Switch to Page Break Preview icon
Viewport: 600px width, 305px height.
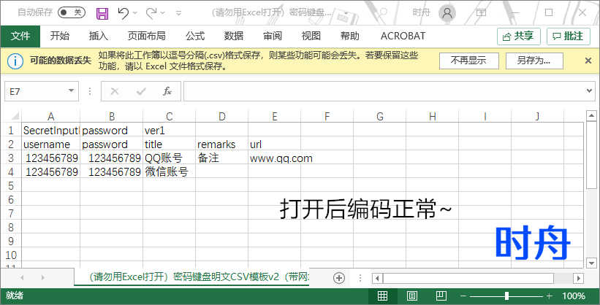tap(441, 296)
